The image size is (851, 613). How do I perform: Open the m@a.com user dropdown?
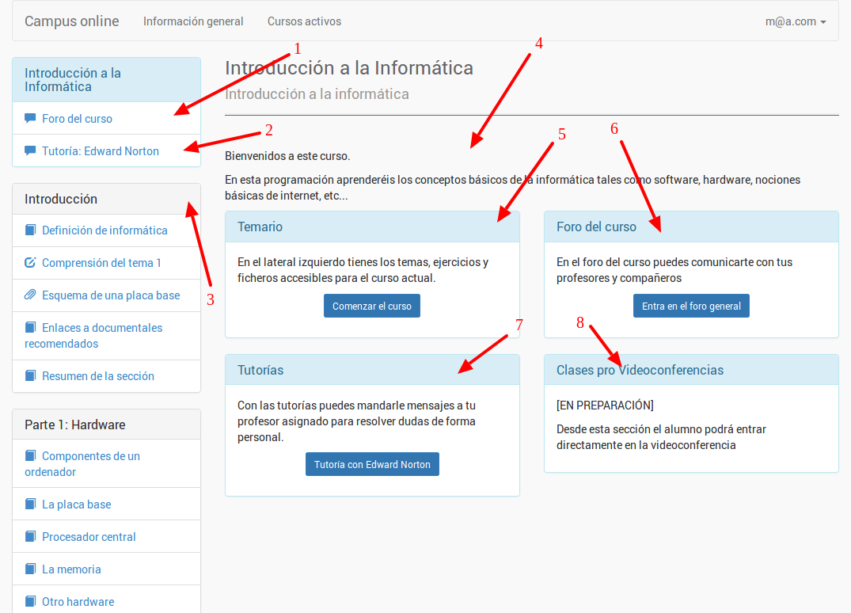coord(796,21)
